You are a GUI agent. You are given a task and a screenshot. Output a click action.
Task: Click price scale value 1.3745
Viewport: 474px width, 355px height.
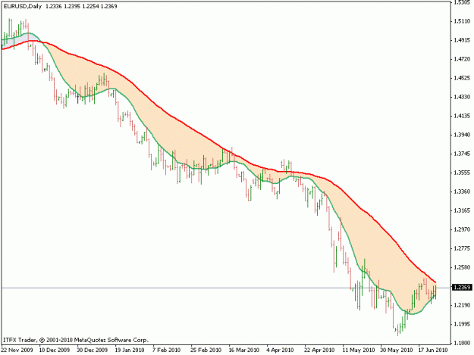[x=462, y=154]
